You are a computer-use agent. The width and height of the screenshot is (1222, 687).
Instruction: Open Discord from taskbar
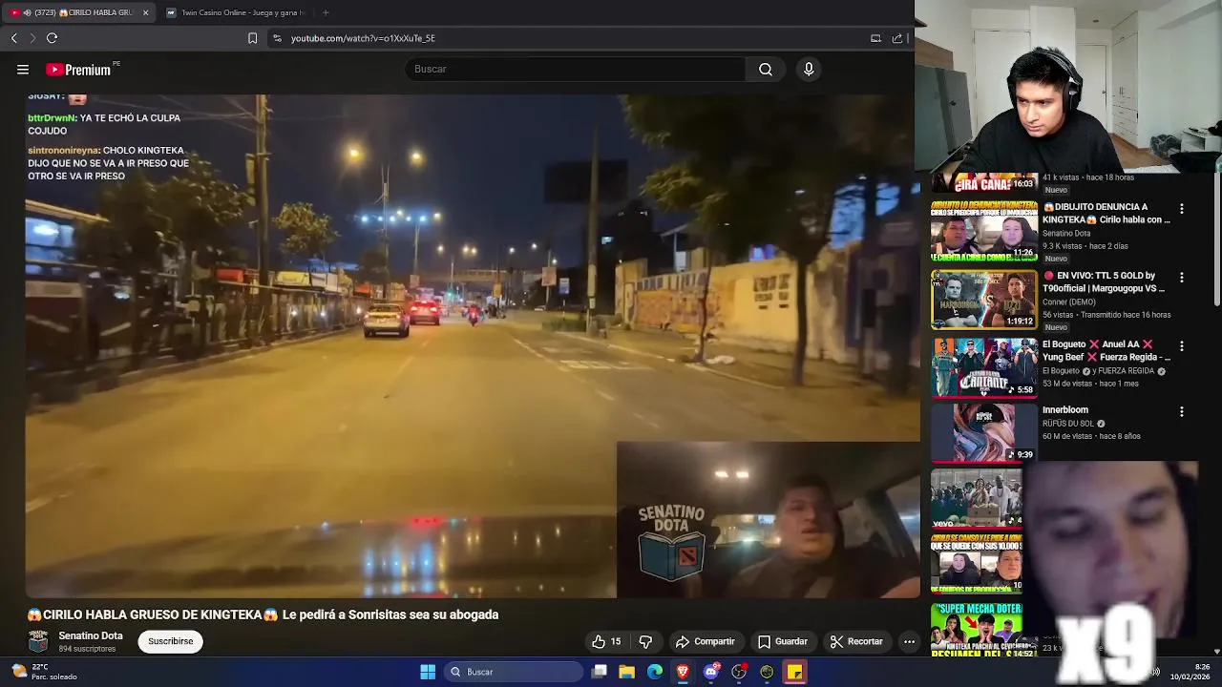tap(710, 672)
